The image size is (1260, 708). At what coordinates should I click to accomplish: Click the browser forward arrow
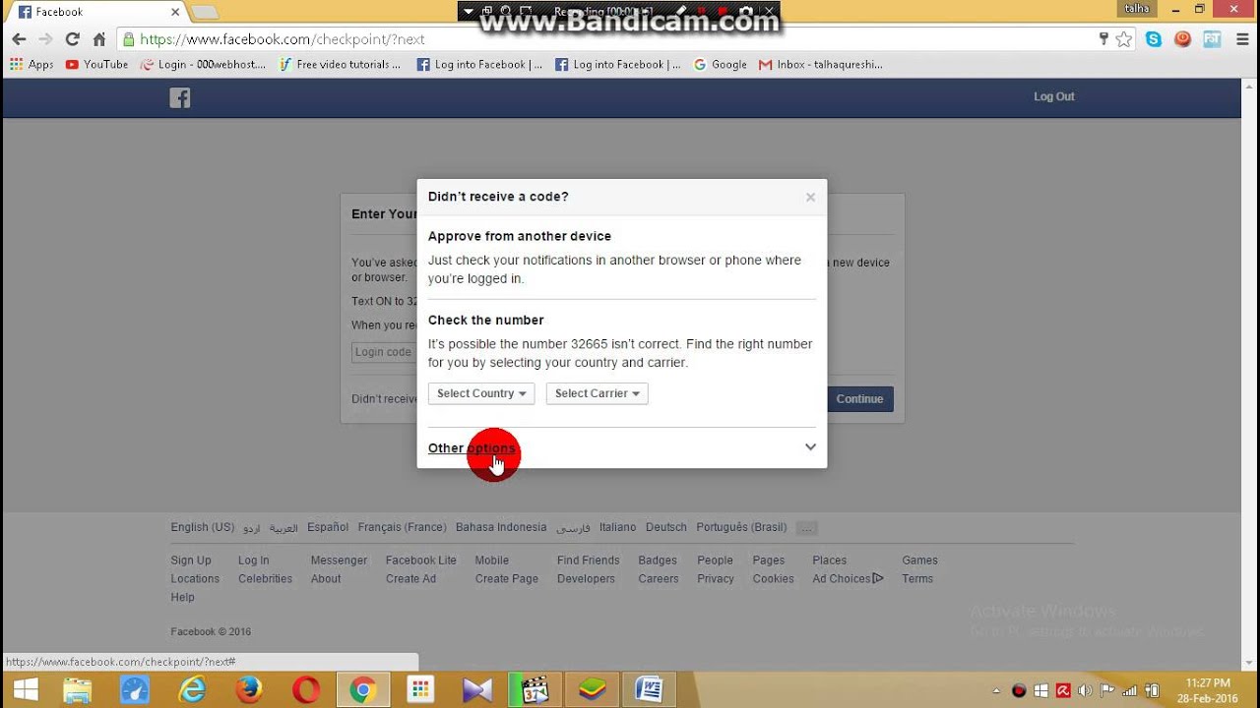[45, 39]
